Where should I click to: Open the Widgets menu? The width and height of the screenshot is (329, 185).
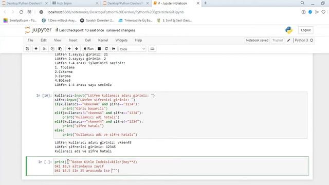click(x=121, y=40)
